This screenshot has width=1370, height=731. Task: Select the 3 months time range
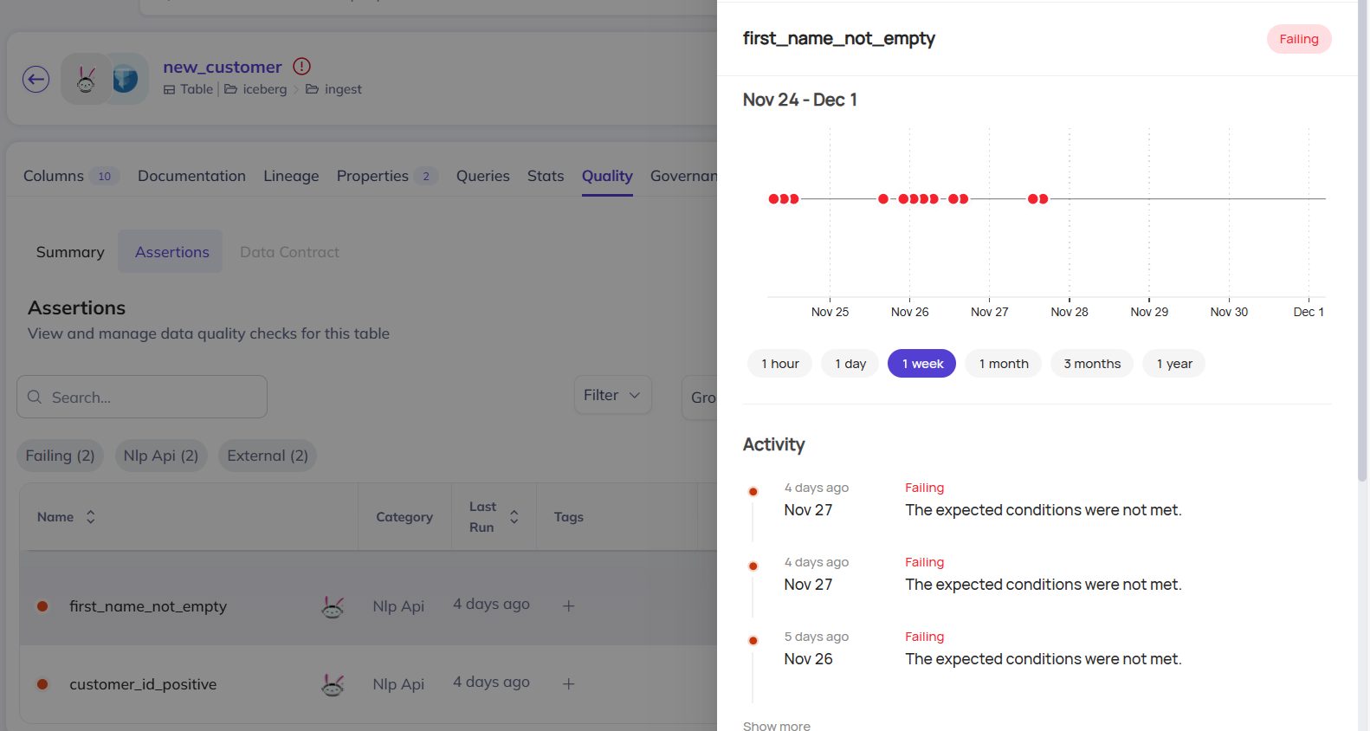tap(1092, 364)
